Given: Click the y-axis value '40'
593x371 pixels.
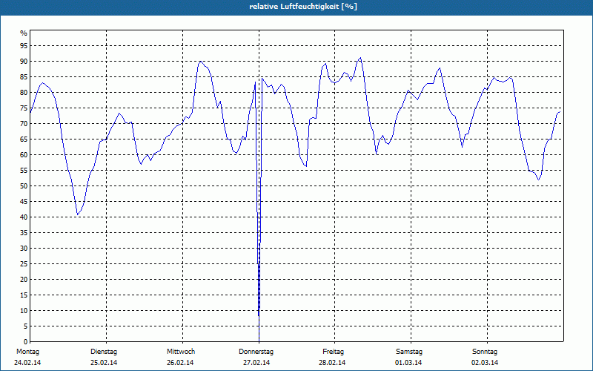Looking at the screenshot, I should click(x=24, y=217).
